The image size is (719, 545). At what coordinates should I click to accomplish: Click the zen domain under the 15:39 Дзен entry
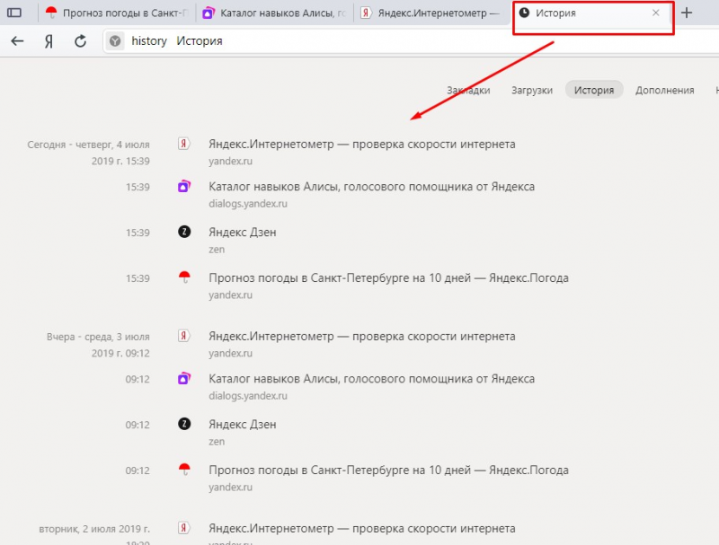pyautogui.click(x=217, y=250)
